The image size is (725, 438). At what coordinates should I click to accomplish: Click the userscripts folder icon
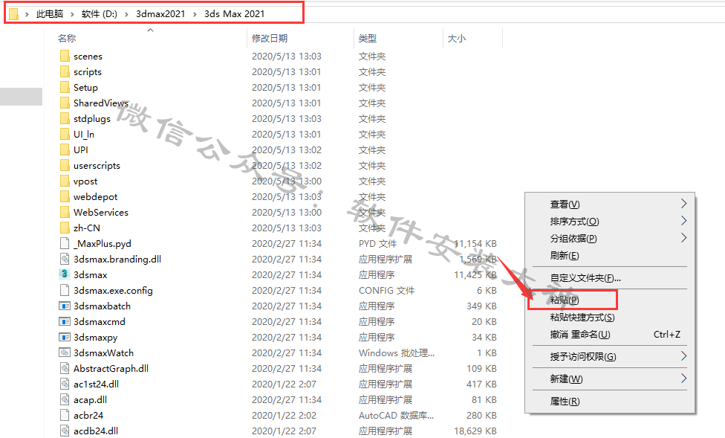(65, 165)
